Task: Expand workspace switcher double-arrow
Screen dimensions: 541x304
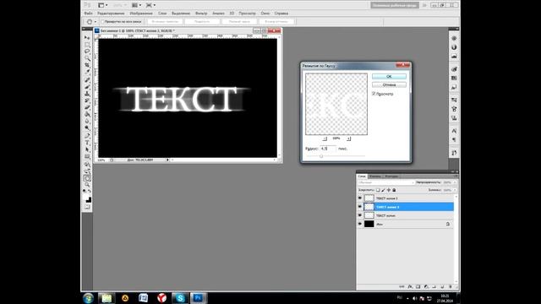Action: [x=424, y=5]
